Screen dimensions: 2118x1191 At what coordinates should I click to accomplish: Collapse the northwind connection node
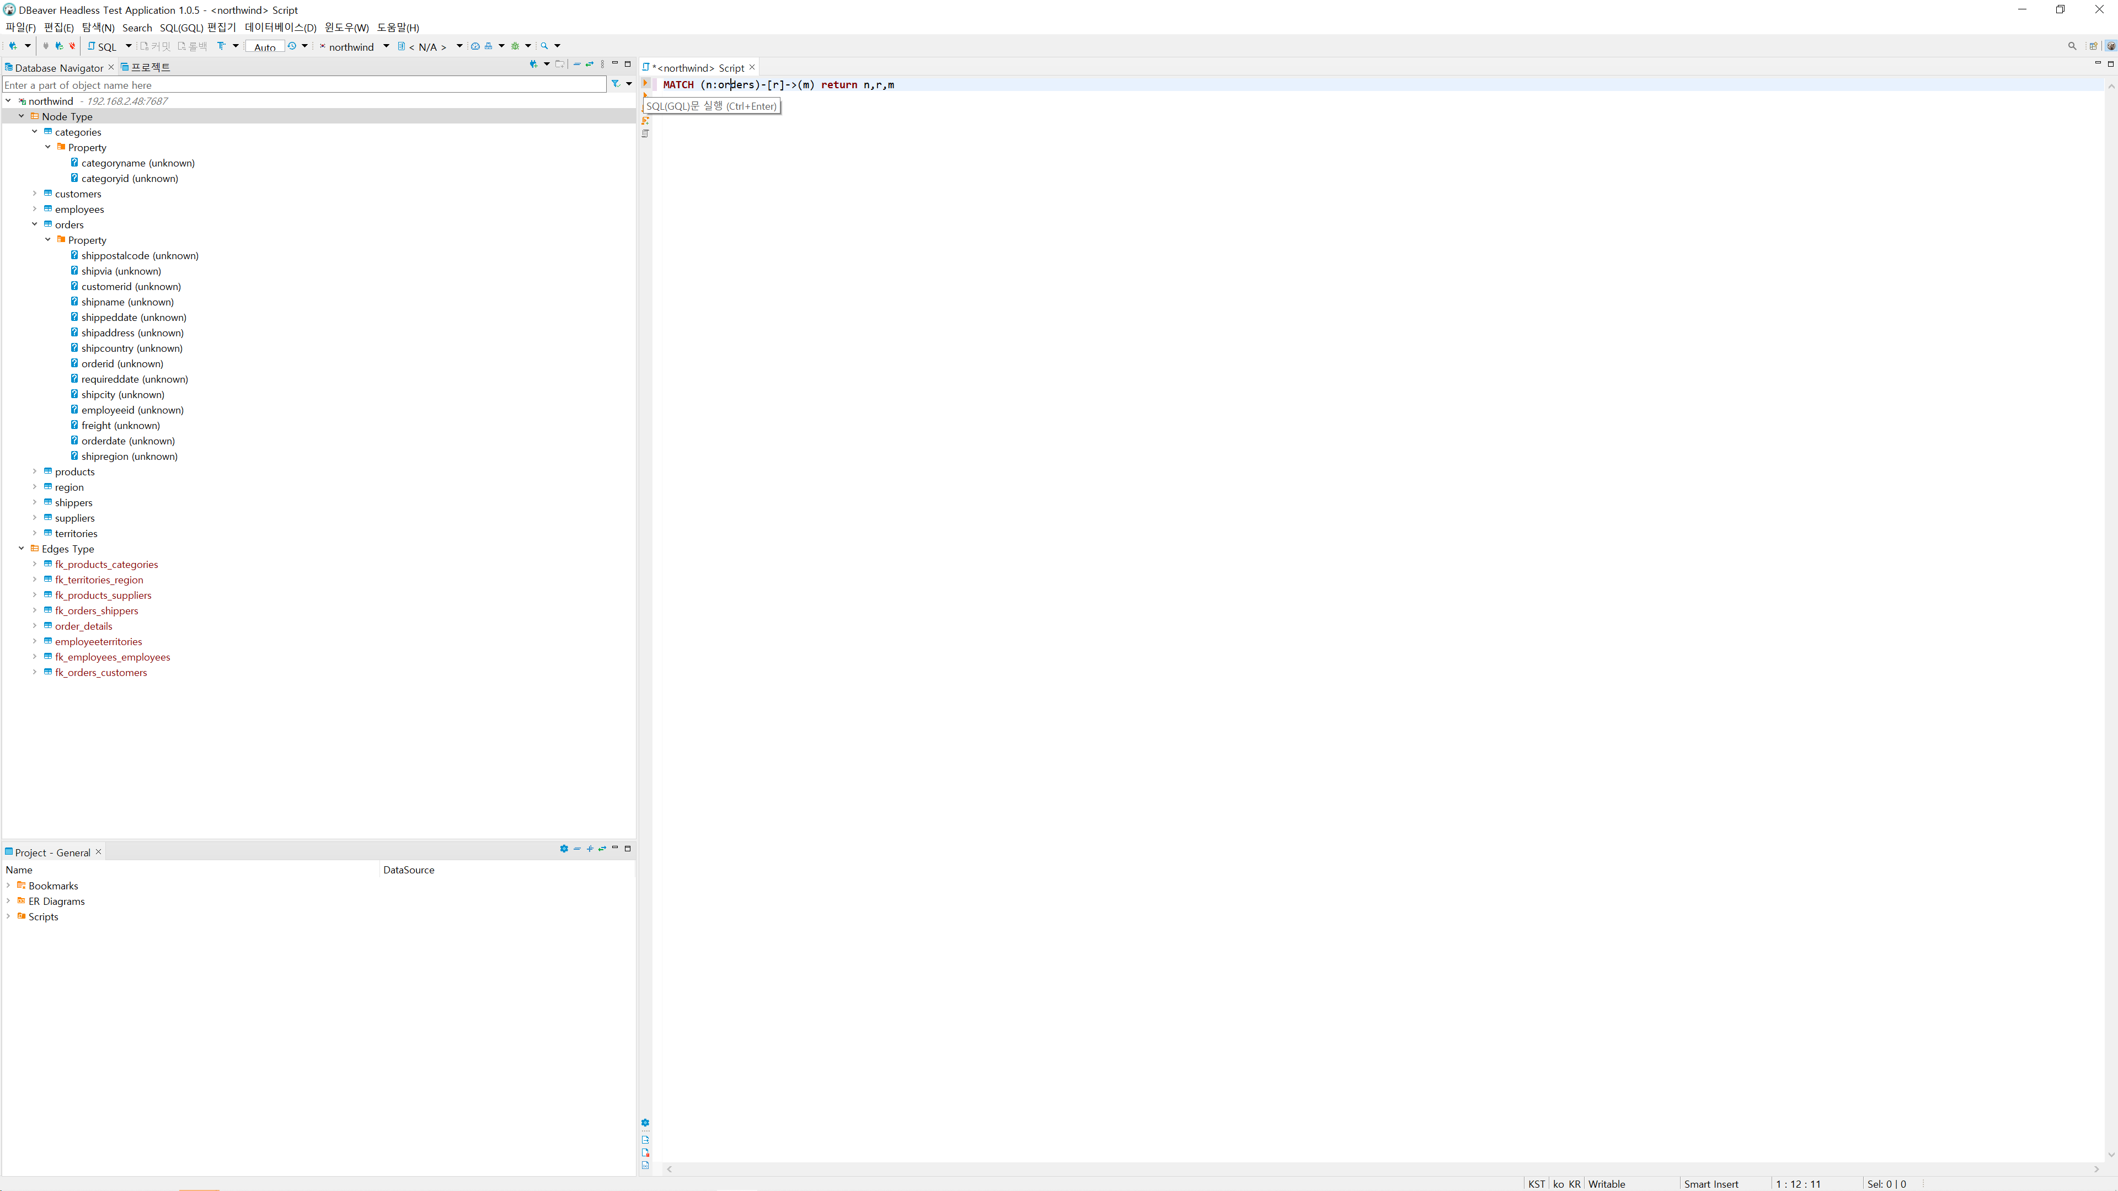[x=8, y=101]
